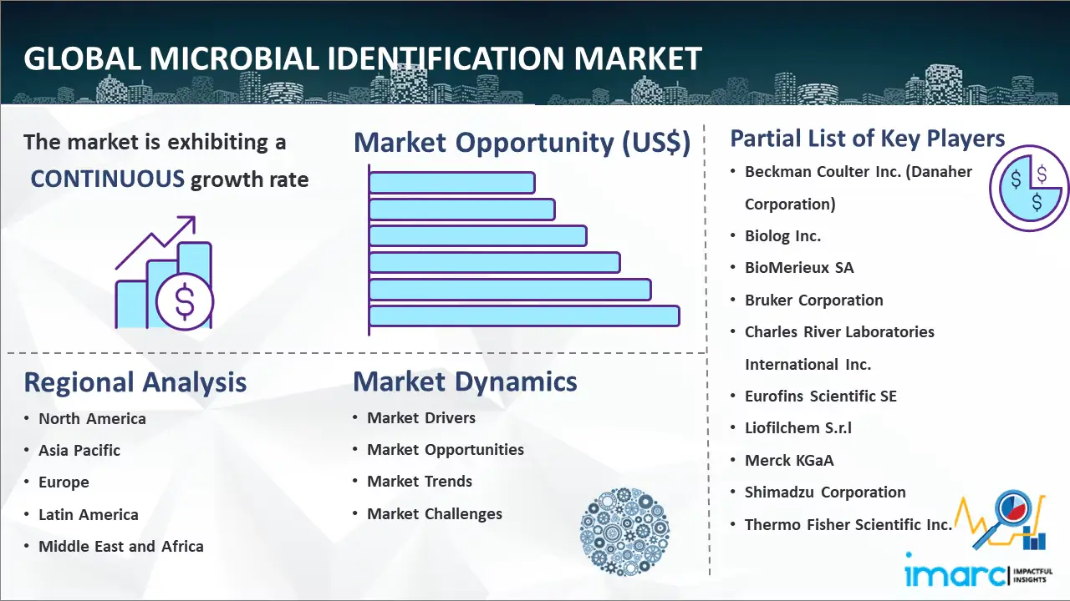The width and height of the screenshot is (1070, 601).
Task: Select North America region
Action: pos(92,419)
